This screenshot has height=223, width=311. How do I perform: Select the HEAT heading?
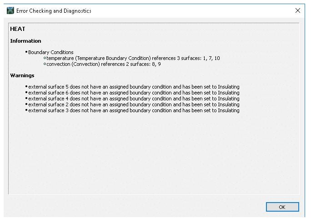18,29
